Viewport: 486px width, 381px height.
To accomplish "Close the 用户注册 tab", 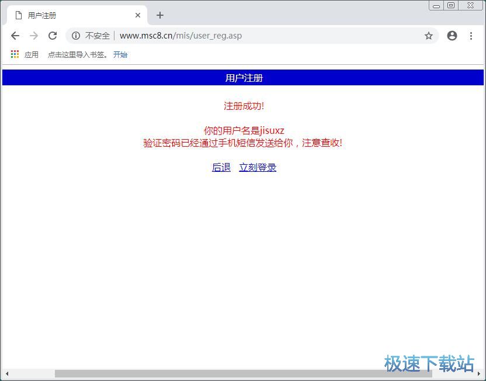I will coord(138,15).
